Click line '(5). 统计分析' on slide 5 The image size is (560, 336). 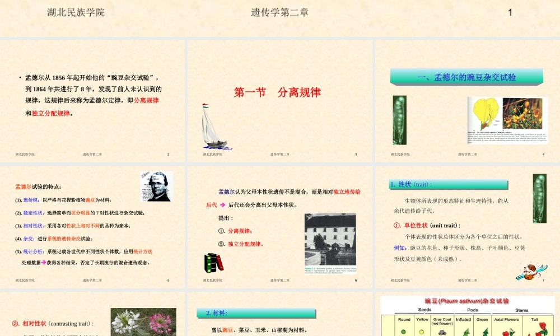(83, 251)
